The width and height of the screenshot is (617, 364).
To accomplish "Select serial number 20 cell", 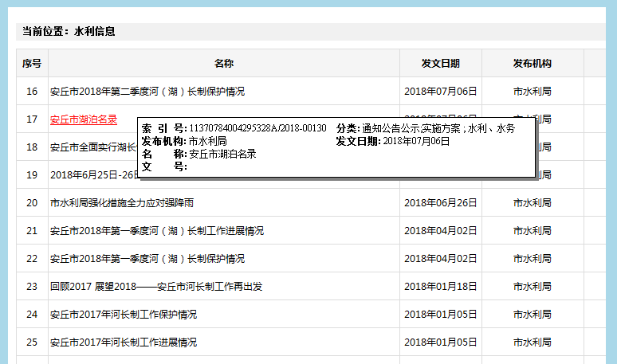I will pyautogui.click(x=32, y=203).
